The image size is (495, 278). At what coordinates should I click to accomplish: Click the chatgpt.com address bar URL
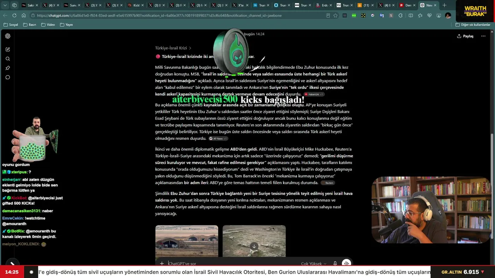tap(159, 15)
